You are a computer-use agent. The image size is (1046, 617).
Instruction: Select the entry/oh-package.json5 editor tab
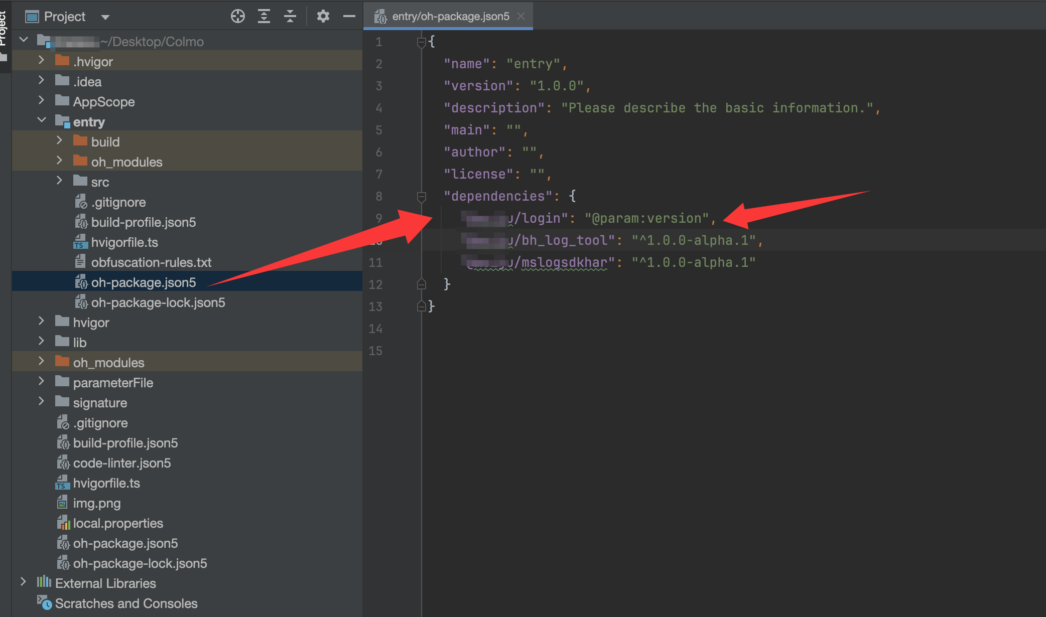(x=450, y=17)
